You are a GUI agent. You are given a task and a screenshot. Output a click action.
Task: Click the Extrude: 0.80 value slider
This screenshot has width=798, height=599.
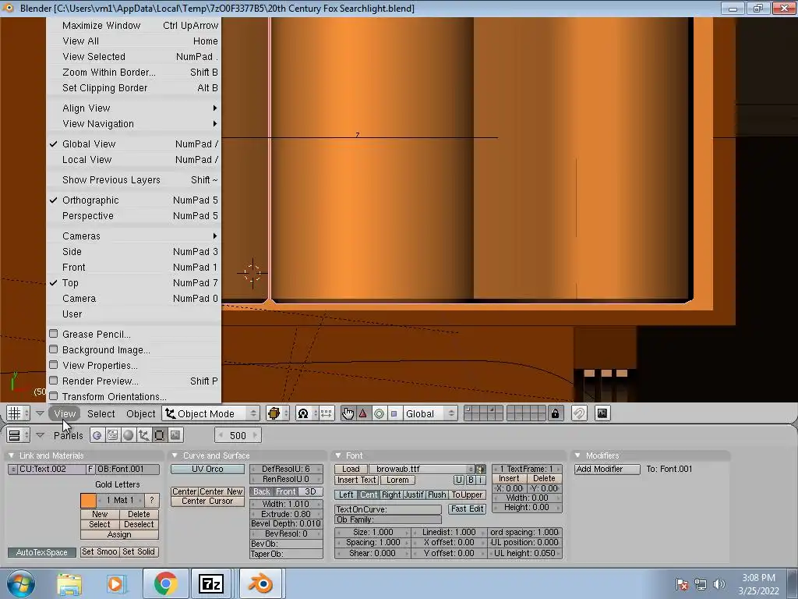coord(286,514)
